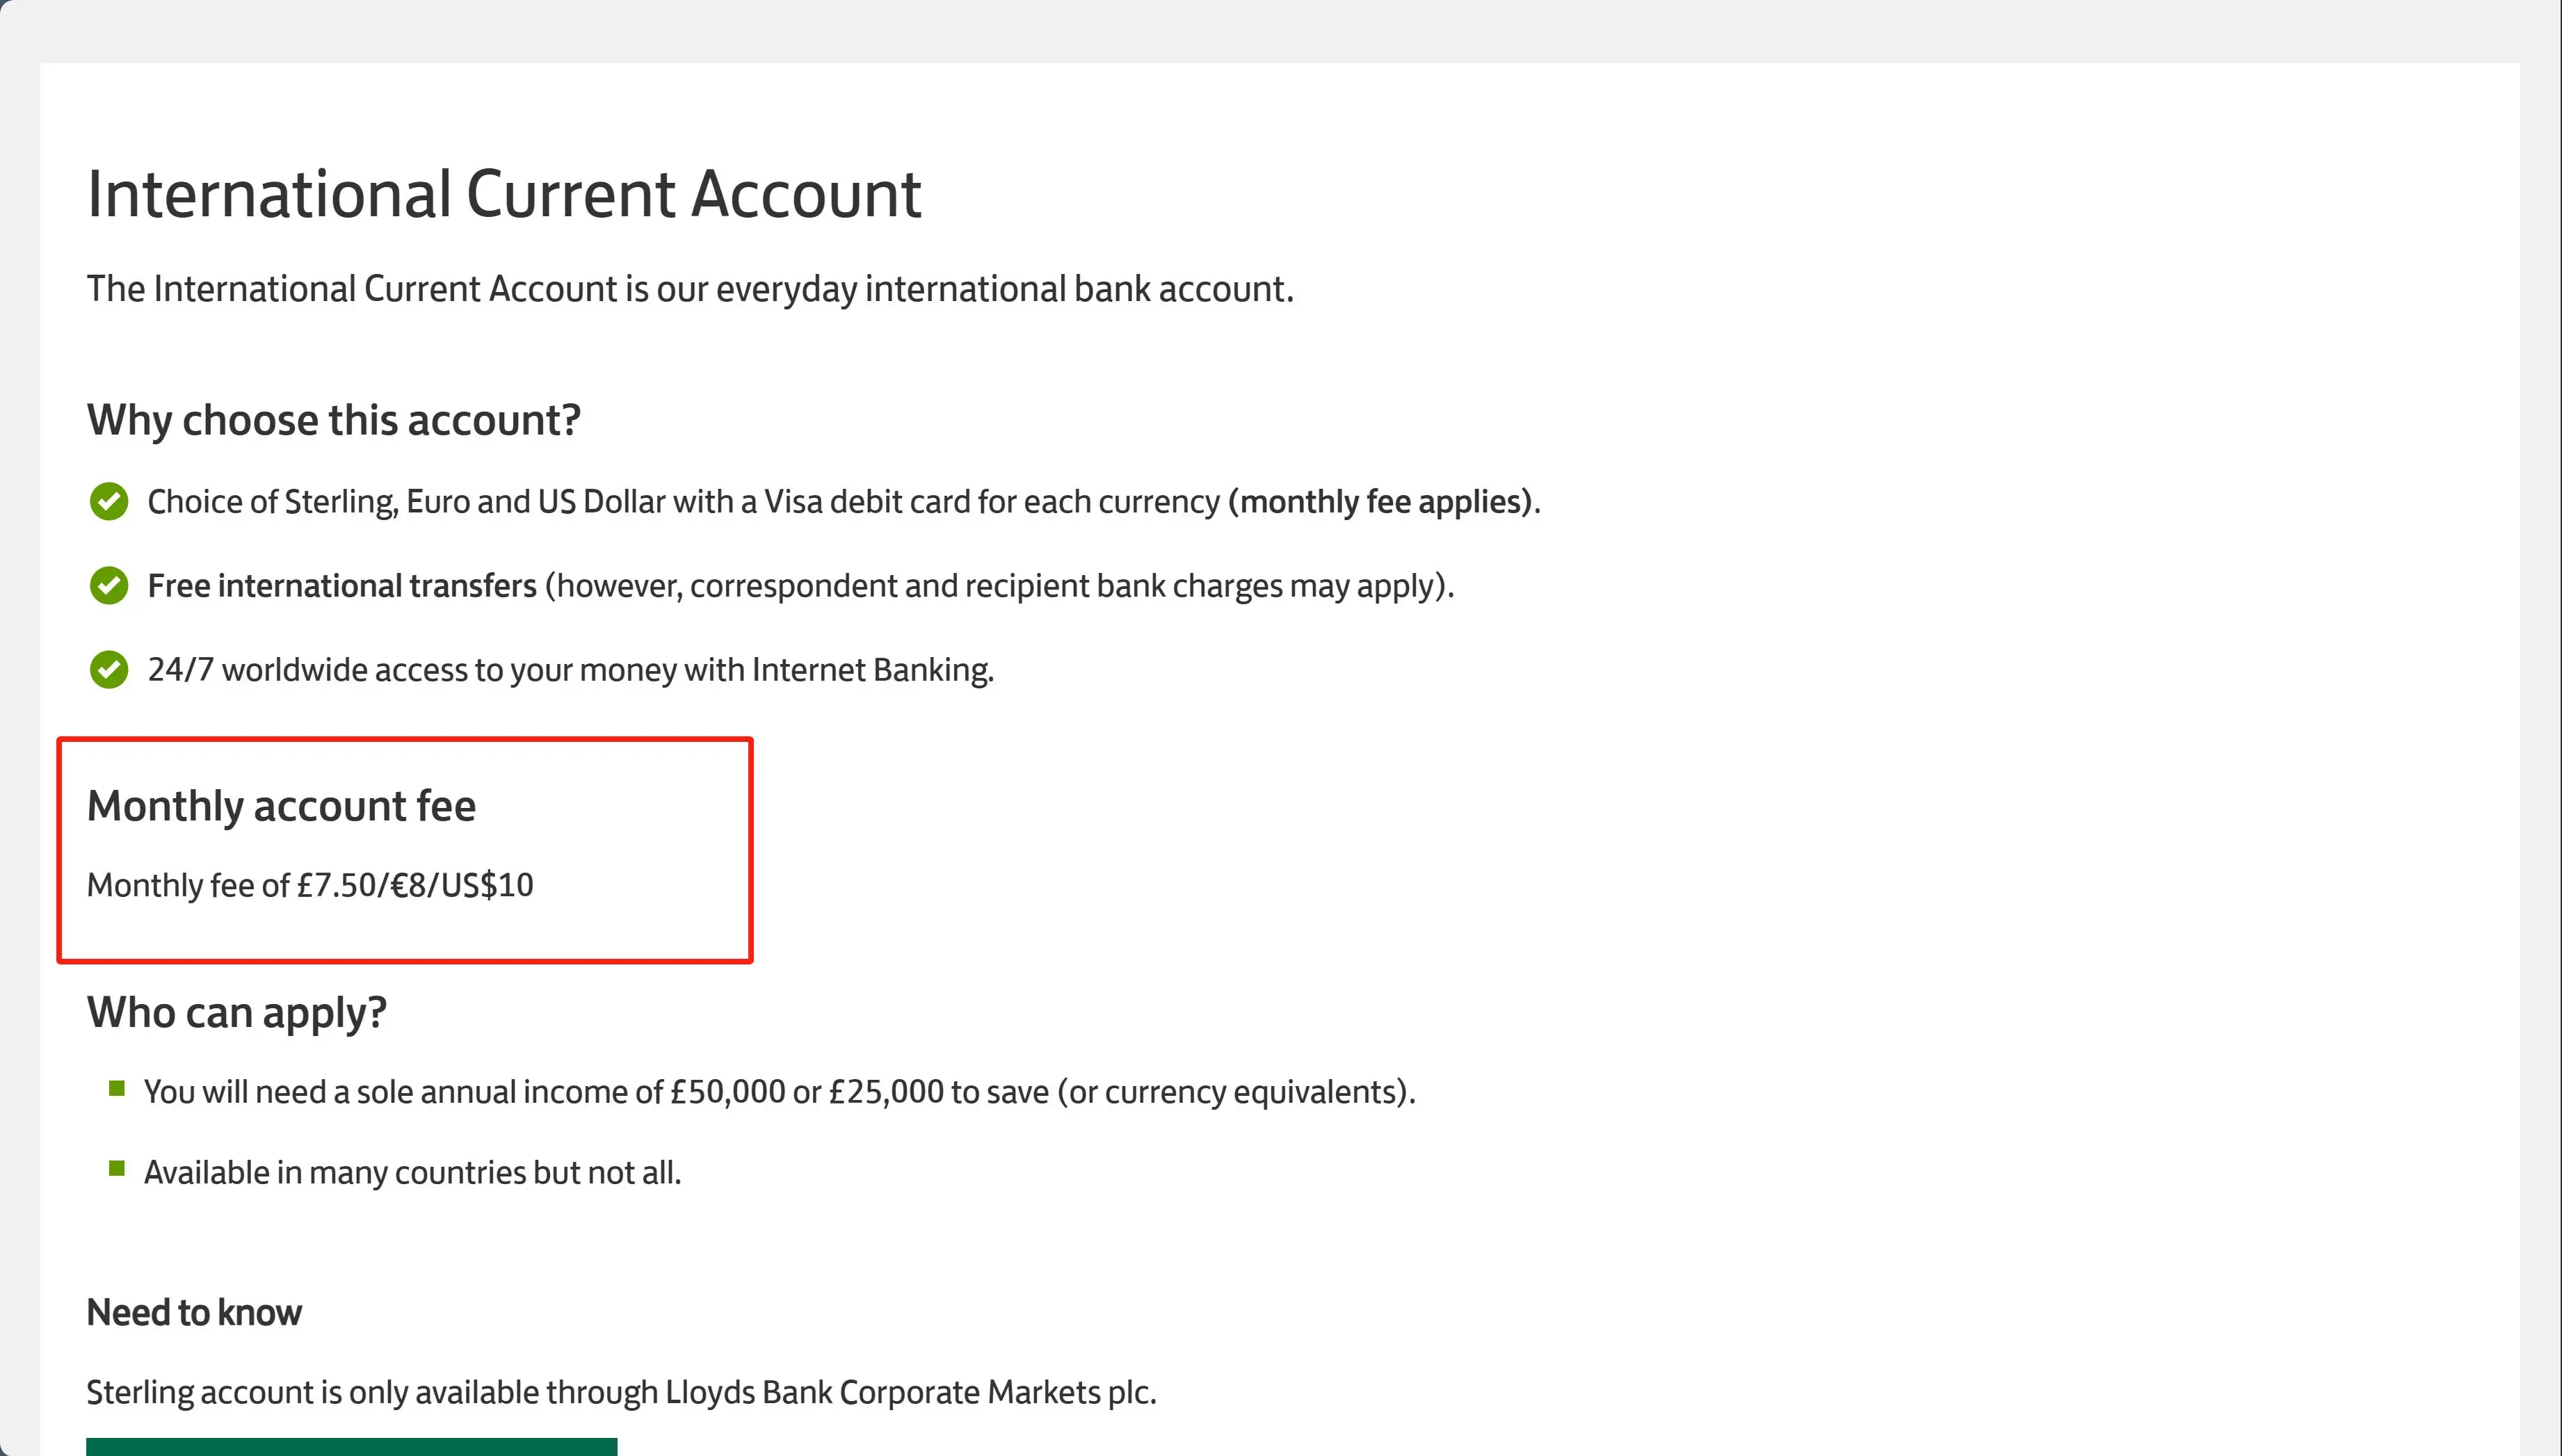Screen dimensions: 2562x1456
Task: Click the bold (monthly fee applies) text
Action: [x=1380, y=501]
